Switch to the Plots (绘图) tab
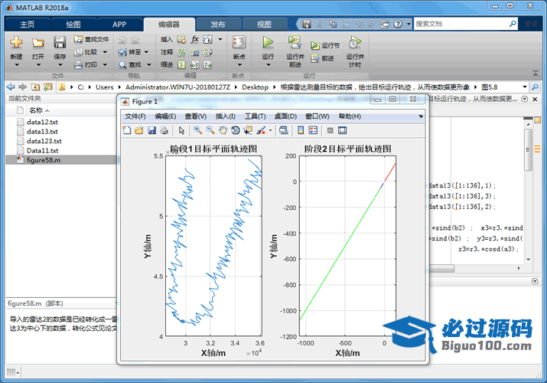The image size is (547, 383). point(73,25)
